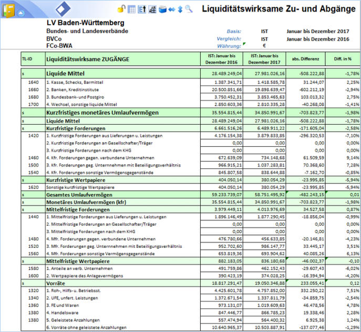The height and width of the screenshot is (332, 361).
Task: Click the chart table icon in toolbar
Action: click(x=152, y=9)
